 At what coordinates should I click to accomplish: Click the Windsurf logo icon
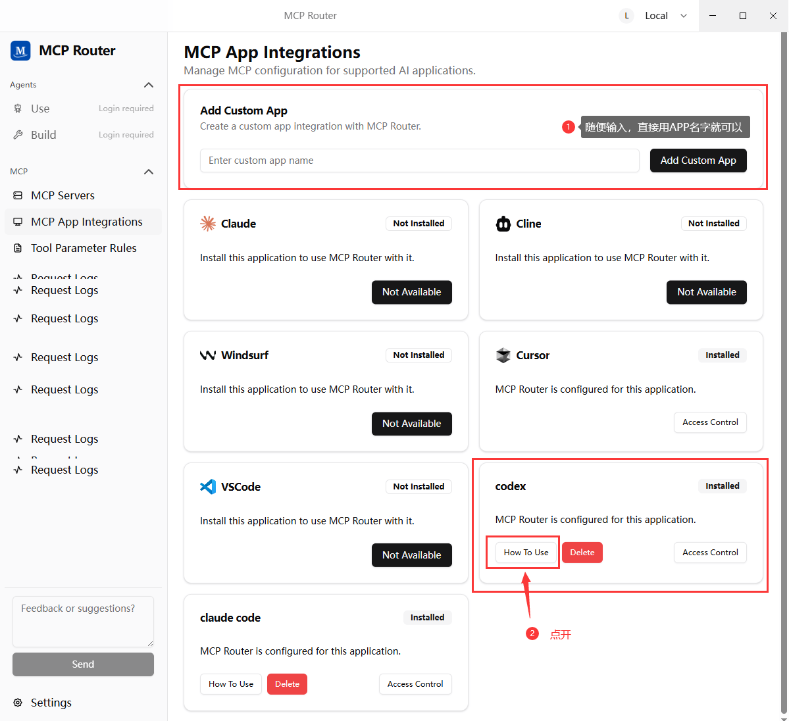pos(208,355)
